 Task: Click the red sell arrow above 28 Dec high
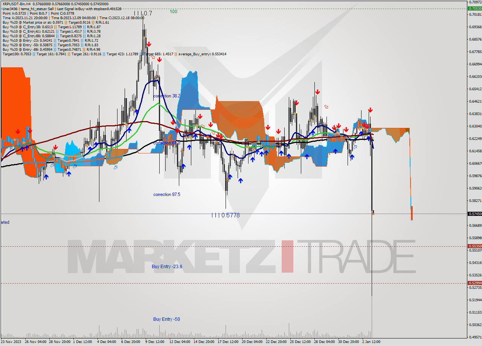[x=318, y=92]
